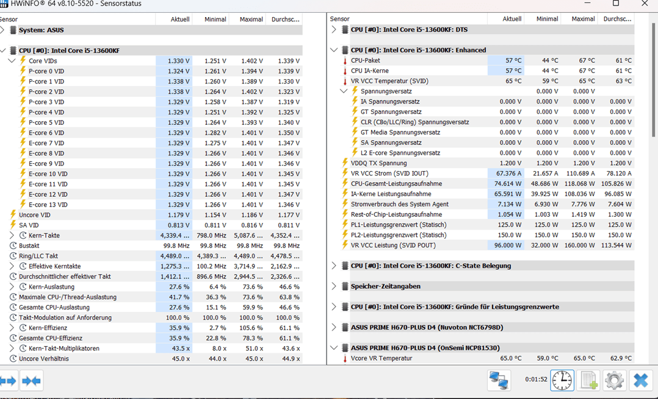Expand the System: ASUS group
The width and height of the screenshot is (658, 399).
pyautogui.click(x=2, y=30)
